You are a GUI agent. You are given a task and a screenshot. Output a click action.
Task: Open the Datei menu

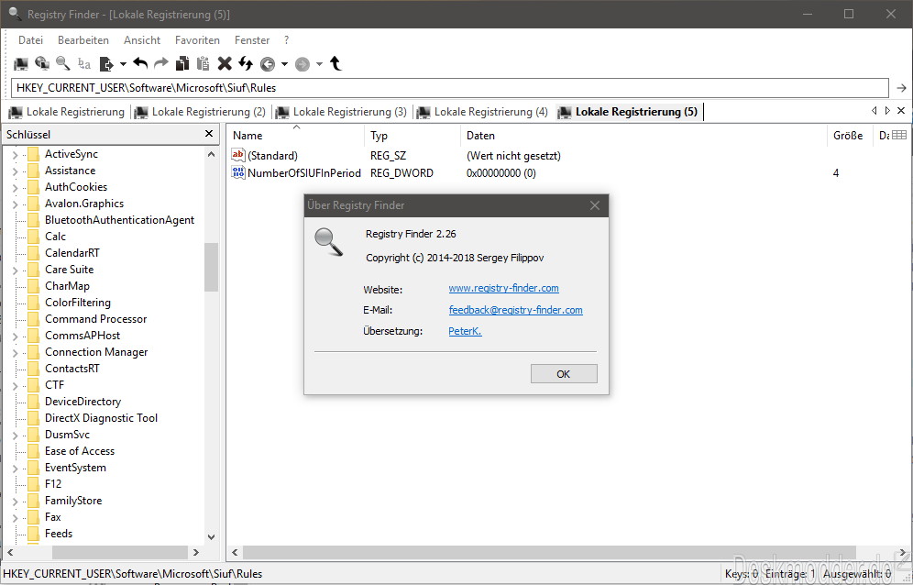tap(31, 40)
